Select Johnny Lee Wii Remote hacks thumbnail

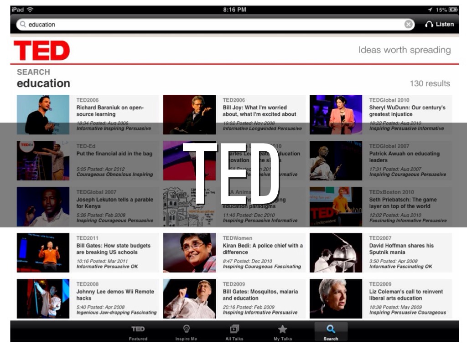43,299
